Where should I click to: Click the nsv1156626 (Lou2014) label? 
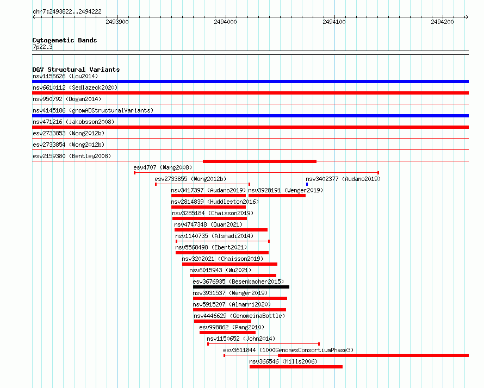(65, 76)
